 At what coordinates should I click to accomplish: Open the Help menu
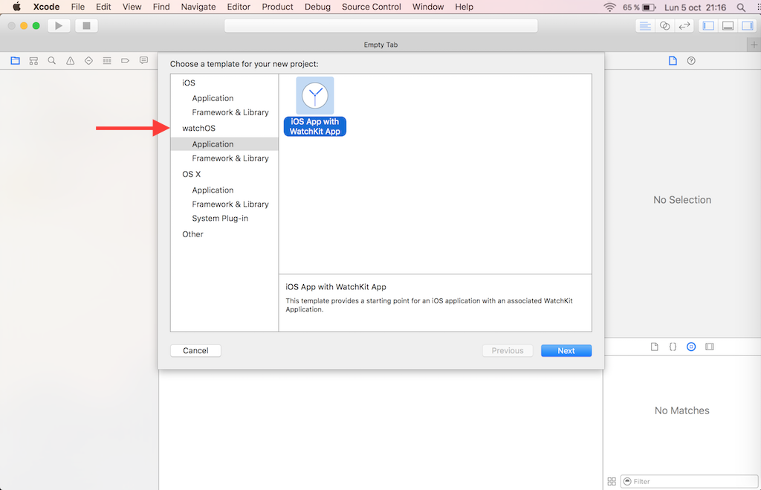464,7
